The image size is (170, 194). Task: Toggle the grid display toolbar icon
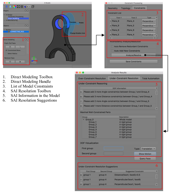point(22,7)
